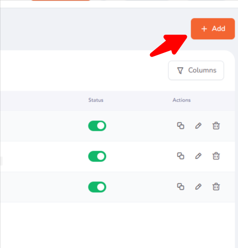
Task: Open the Columns filter button
Action: click(x=196, y=70)
